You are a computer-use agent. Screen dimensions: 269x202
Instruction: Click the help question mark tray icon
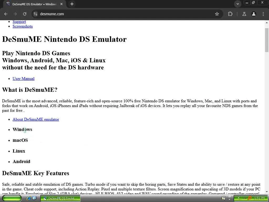[224, 198]
